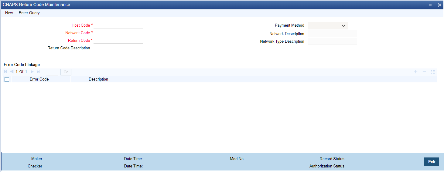
Task: Click the Mod No label
Action: click(x=237, y=159)
